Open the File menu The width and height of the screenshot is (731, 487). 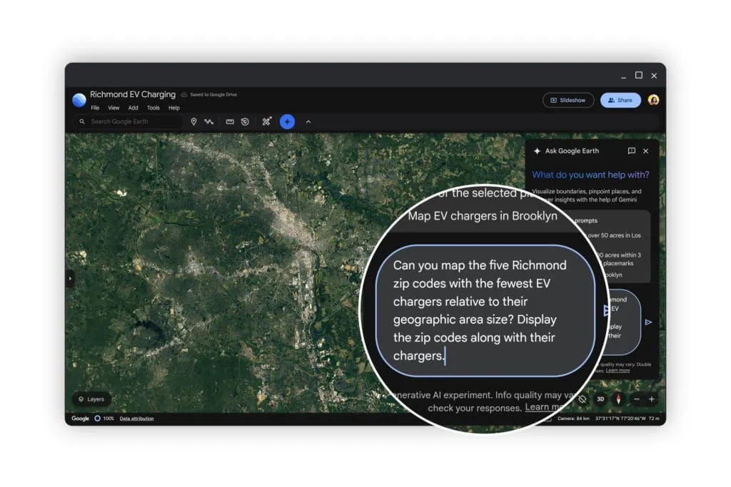pyautogui.click(x=95, y=108)
